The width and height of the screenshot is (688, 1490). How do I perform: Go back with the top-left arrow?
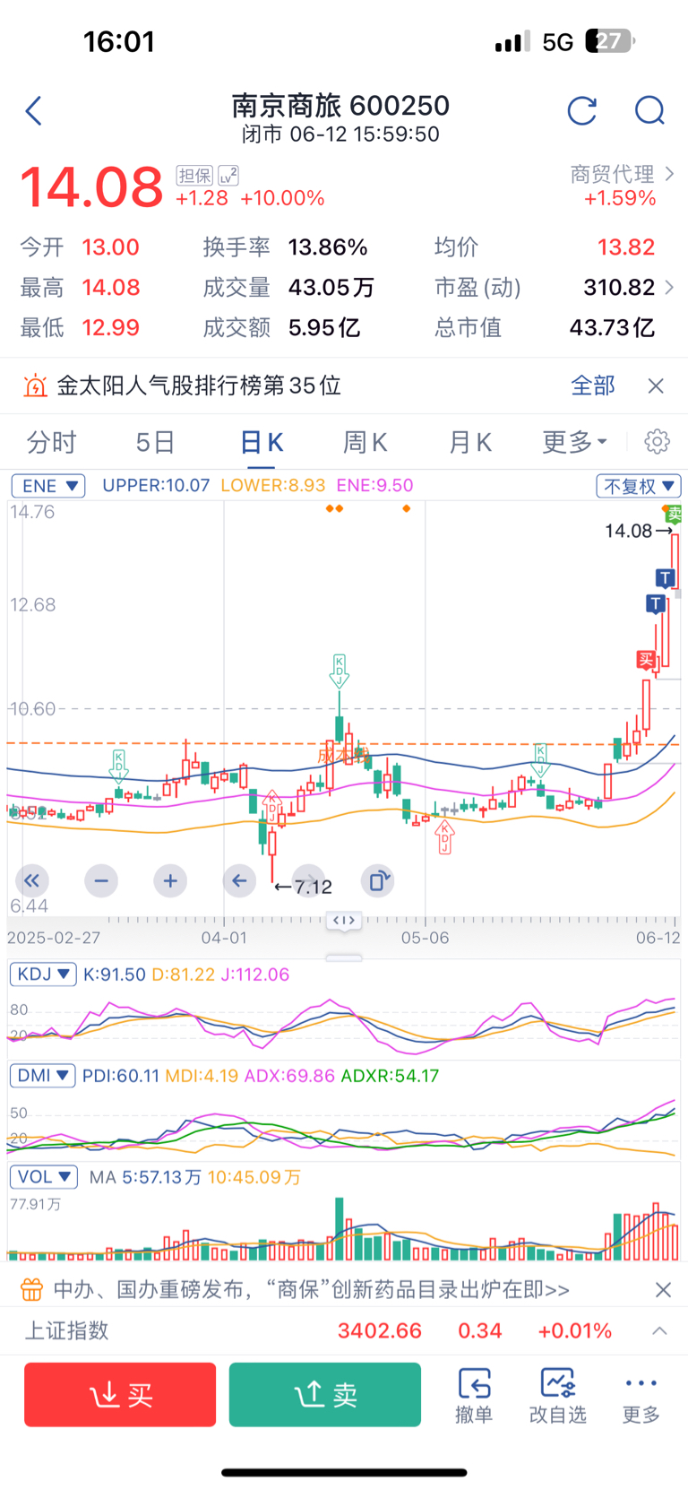[34, 111]
